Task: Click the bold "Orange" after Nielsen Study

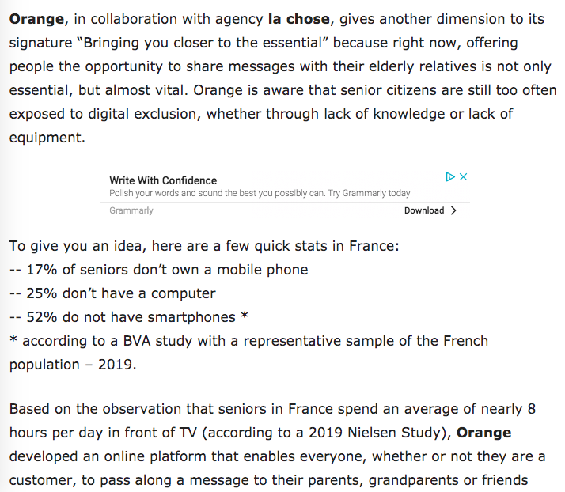Action: (484, 433)
